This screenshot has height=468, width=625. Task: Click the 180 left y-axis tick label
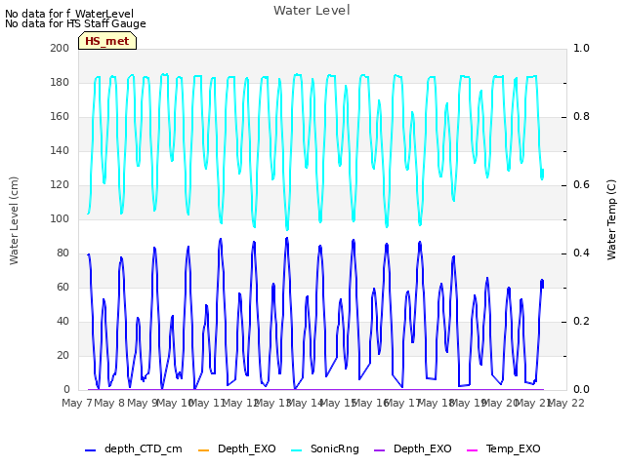coord(60,82)
